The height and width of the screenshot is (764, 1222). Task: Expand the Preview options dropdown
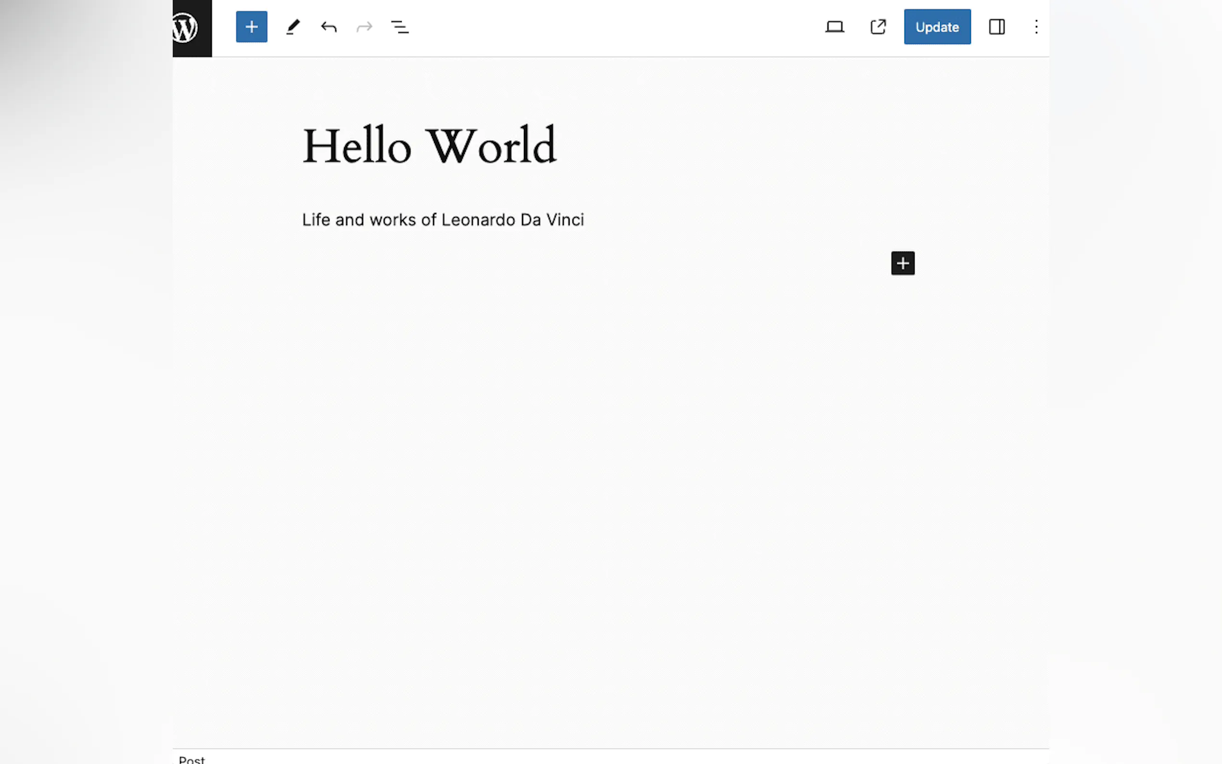tap(834, 26)
